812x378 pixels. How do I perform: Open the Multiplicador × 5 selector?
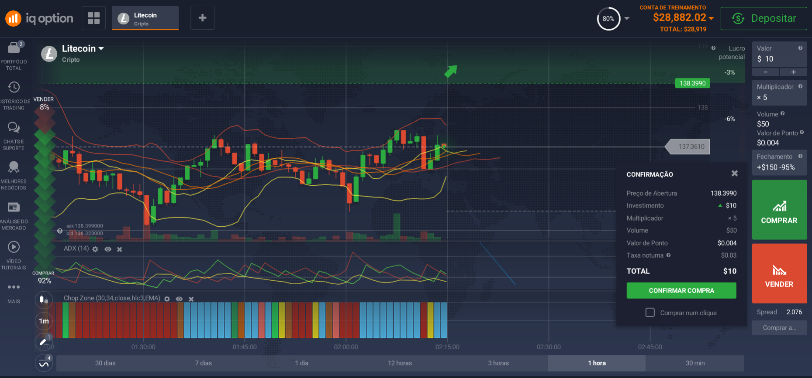(x=780, y=92)
